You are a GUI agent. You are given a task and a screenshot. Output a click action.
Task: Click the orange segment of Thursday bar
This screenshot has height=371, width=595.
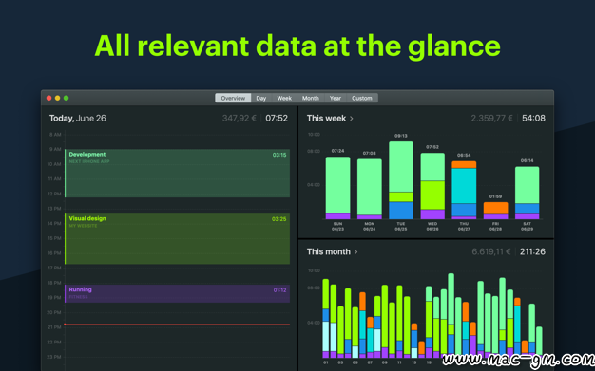tap(464, 165)
